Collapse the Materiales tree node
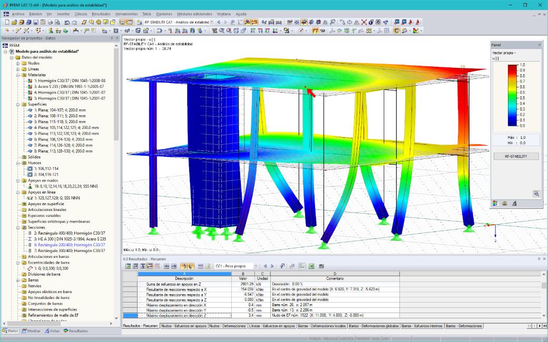Viewport: 548px width, 342px height. (18, 75)
